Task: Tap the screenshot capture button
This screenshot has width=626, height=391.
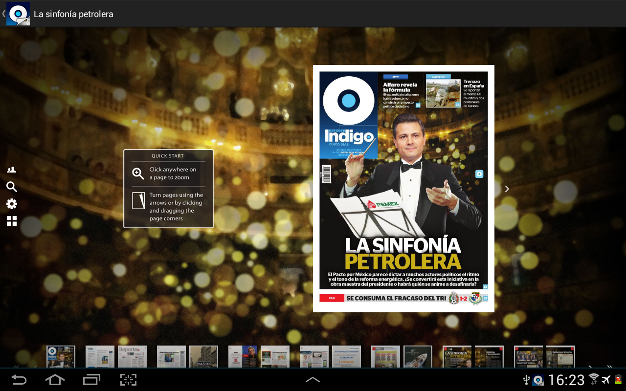Action: tap(128, 380)
